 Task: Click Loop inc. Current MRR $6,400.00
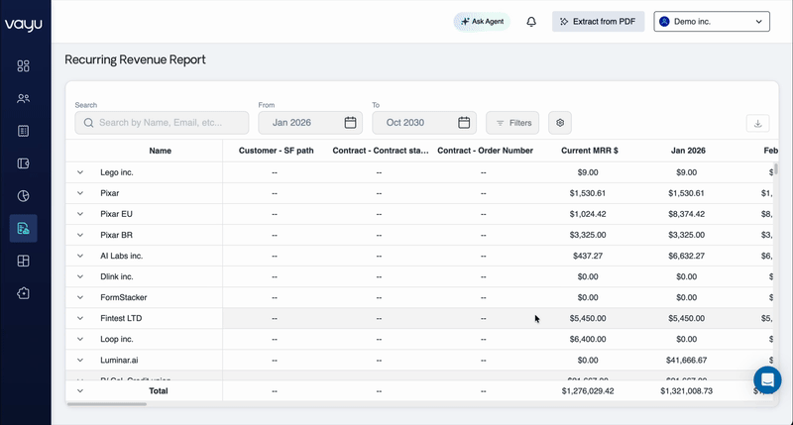[x=588, y=339]
